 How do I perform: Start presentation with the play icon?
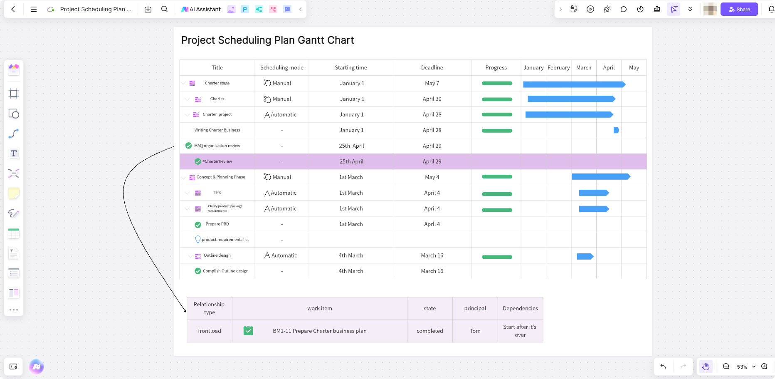tap(590, 9)
